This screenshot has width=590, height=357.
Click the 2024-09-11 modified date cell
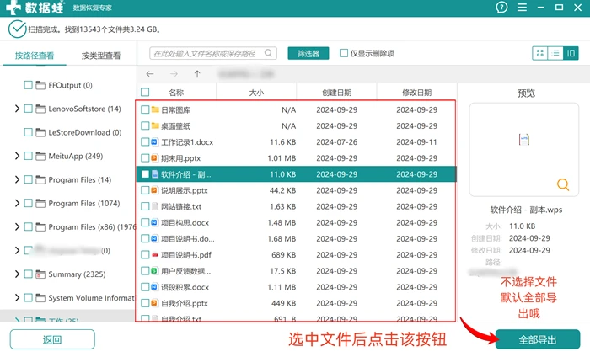(x=417, y=142)
